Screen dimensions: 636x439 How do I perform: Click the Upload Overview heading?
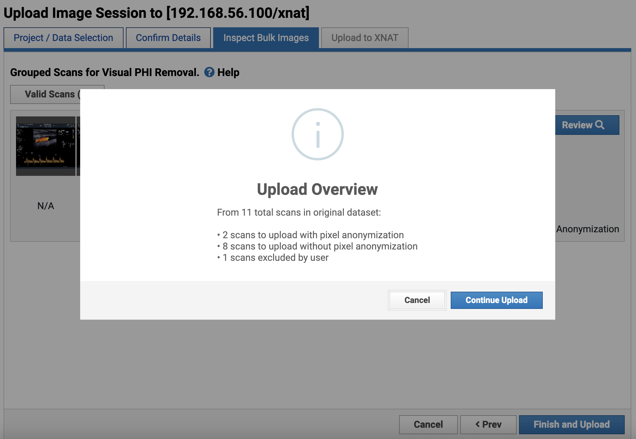tap(317, 189)
